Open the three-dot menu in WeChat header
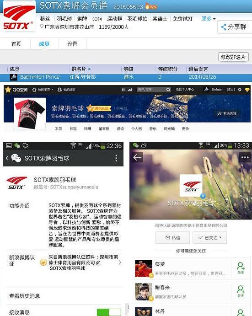This screenshot has height=316, width=252. point(116,158)
